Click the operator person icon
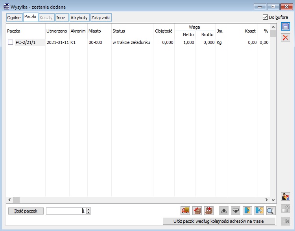The image size is (295, 231). coord(286,196)
